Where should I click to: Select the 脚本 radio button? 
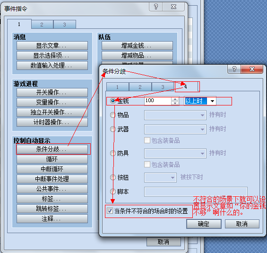[113, 192]
